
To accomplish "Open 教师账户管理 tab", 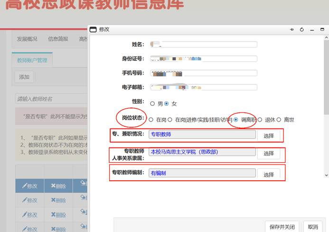I will (x=32, y=60).
